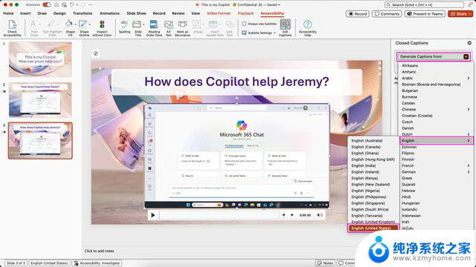Screen dimensions: 476x267
Task: Click the Save icon in the title bar
Action: pos(65,5)
